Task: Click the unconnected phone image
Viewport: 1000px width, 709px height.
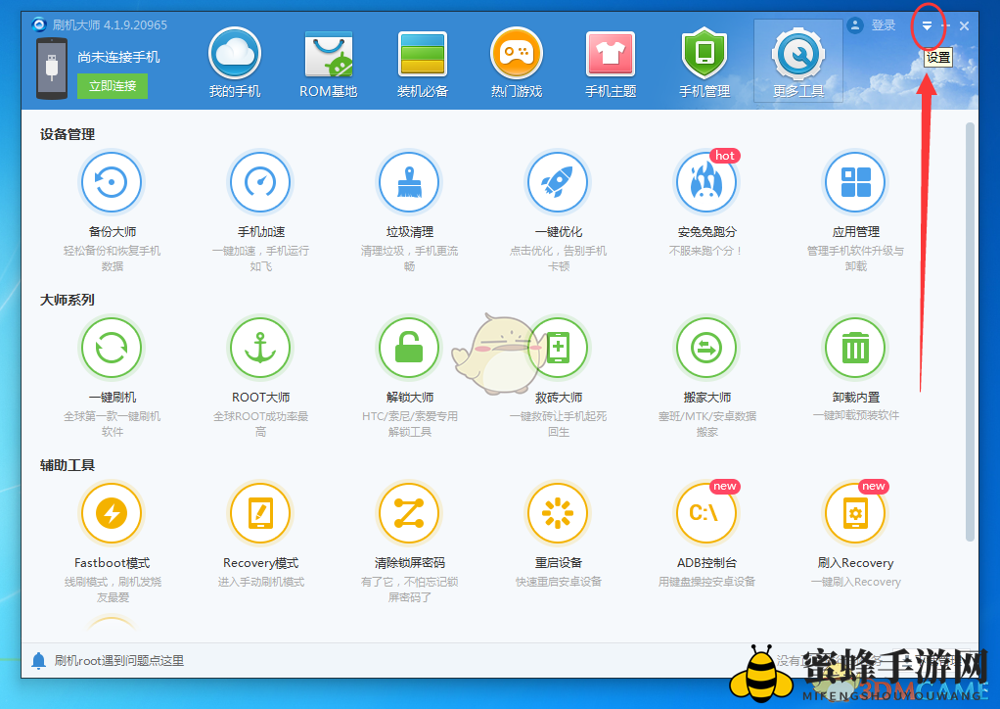Action: coord(52,69)
